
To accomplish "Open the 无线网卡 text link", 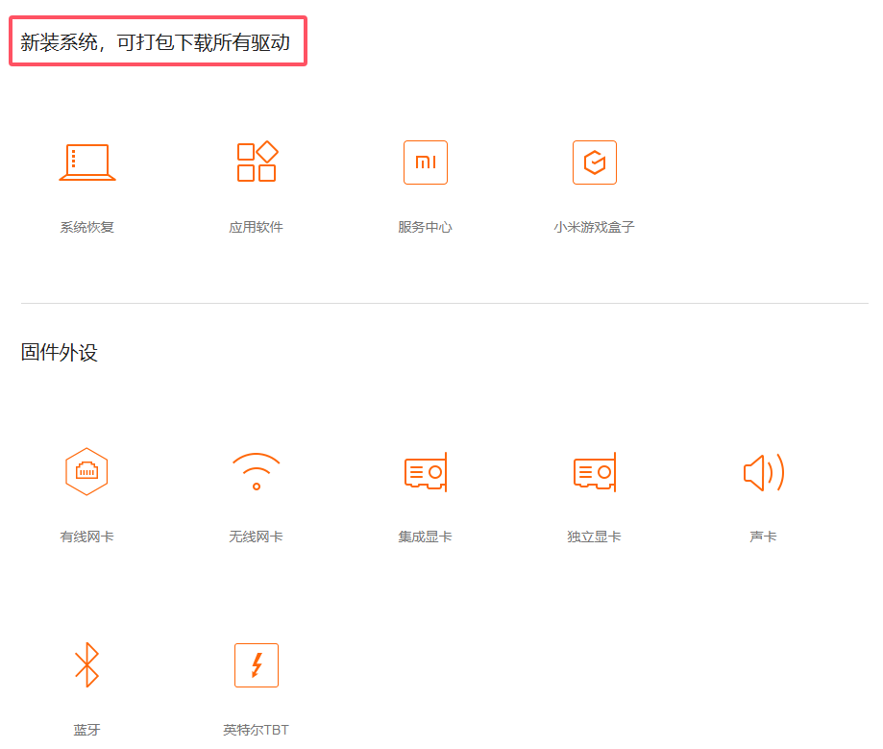I will [x=257, y=537].
